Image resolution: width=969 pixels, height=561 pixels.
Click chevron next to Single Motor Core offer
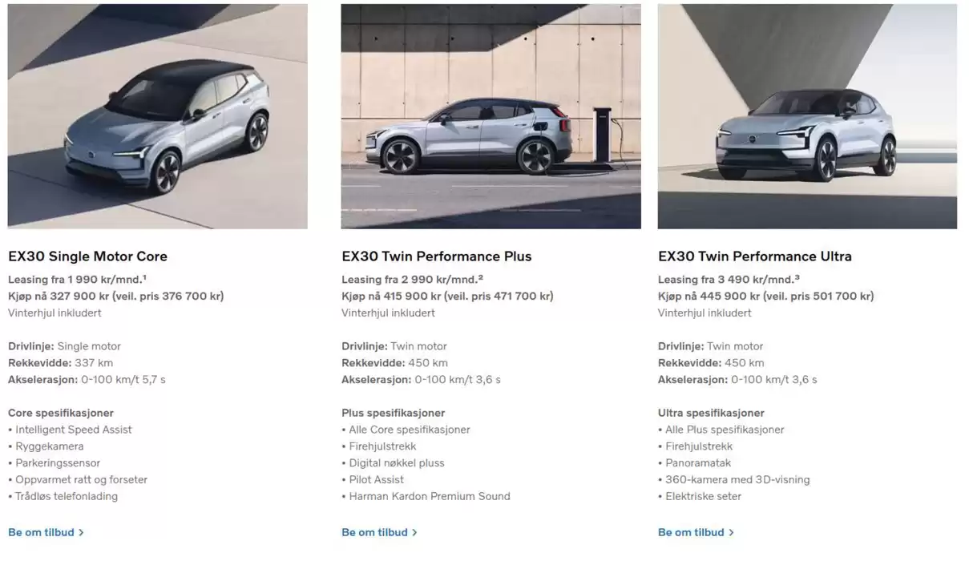point(81,533)
